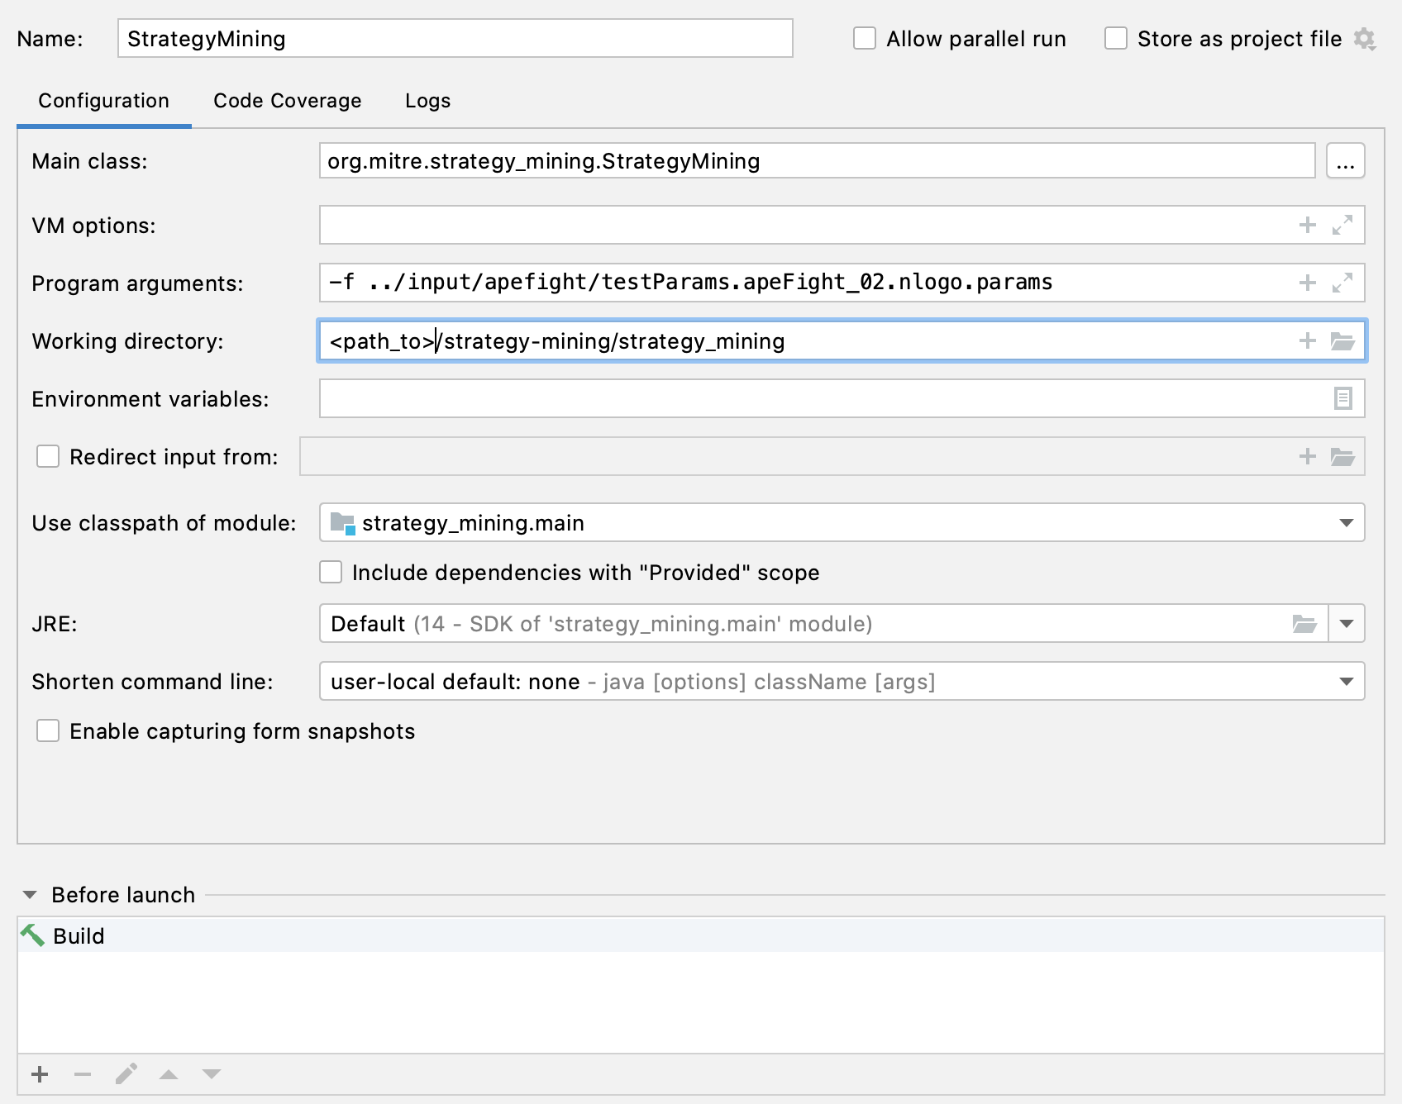1402x1104 pixels.
Task: Expand the VM options field editor
Action: (x=1342, y=225)
